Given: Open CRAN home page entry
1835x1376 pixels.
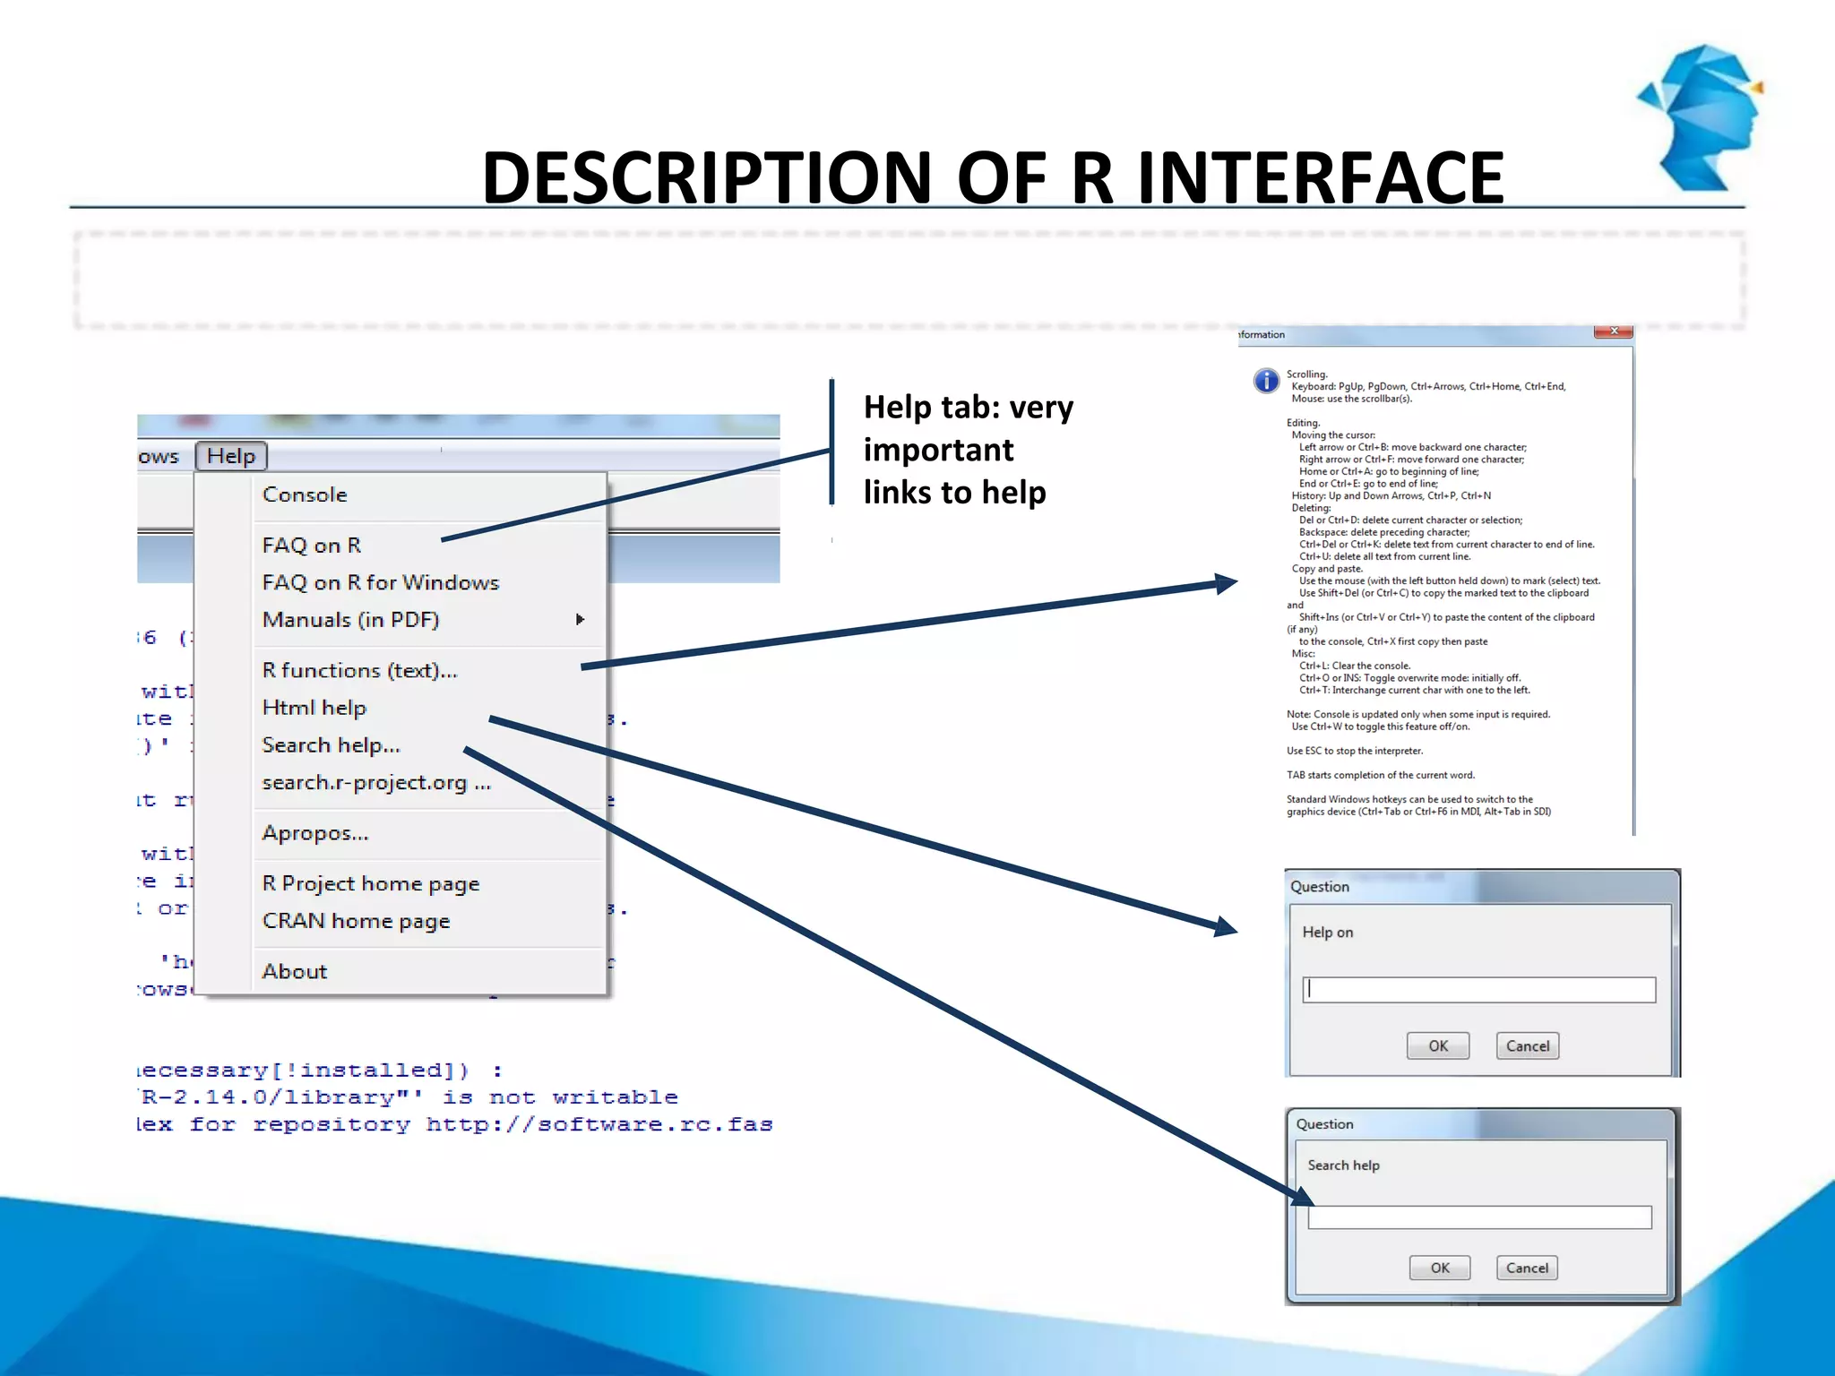Looking at the screenshot, I should [357, 921].
